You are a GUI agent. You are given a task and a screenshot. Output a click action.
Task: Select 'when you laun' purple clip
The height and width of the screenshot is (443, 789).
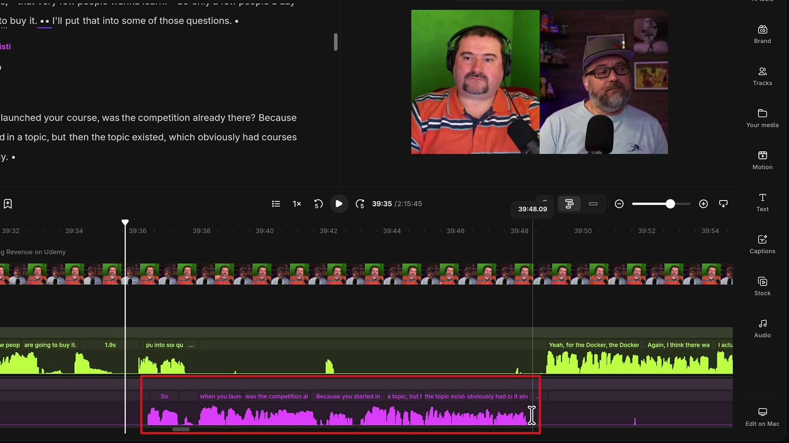(220, 396)
